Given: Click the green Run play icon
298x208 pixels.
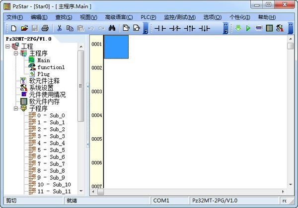Looking at the screenshot, I should coord(248,28).
